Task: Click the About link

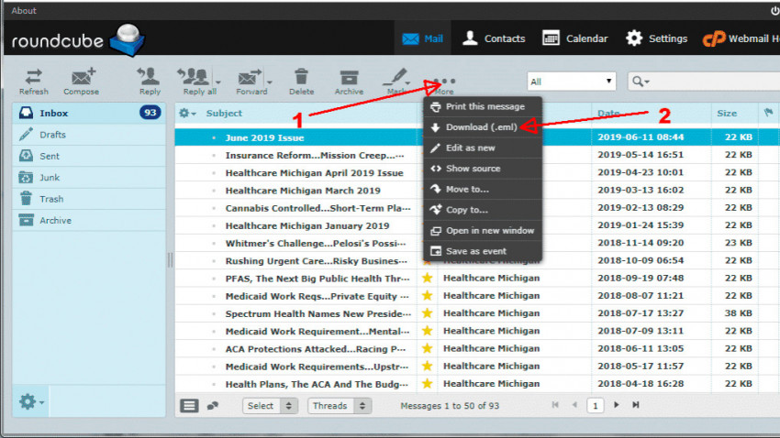Action: tap(23, 10)
